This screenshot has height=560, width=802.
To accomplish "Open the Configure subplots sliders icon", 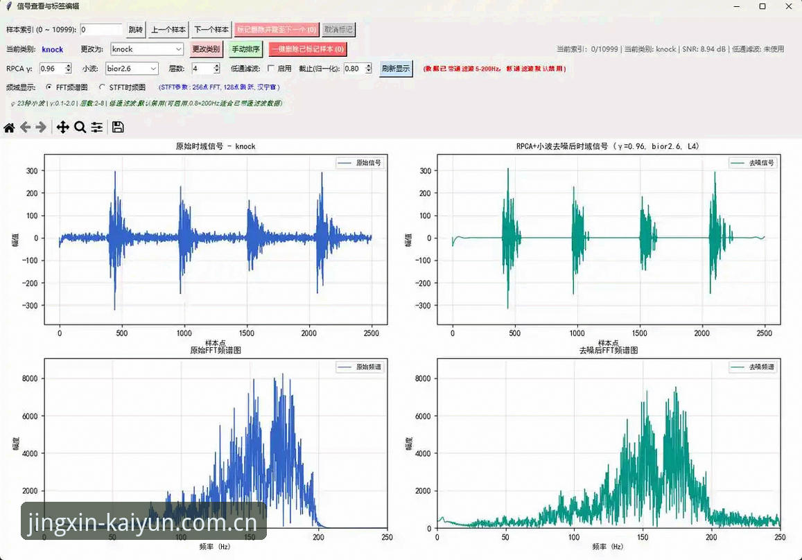I will 96,128.
